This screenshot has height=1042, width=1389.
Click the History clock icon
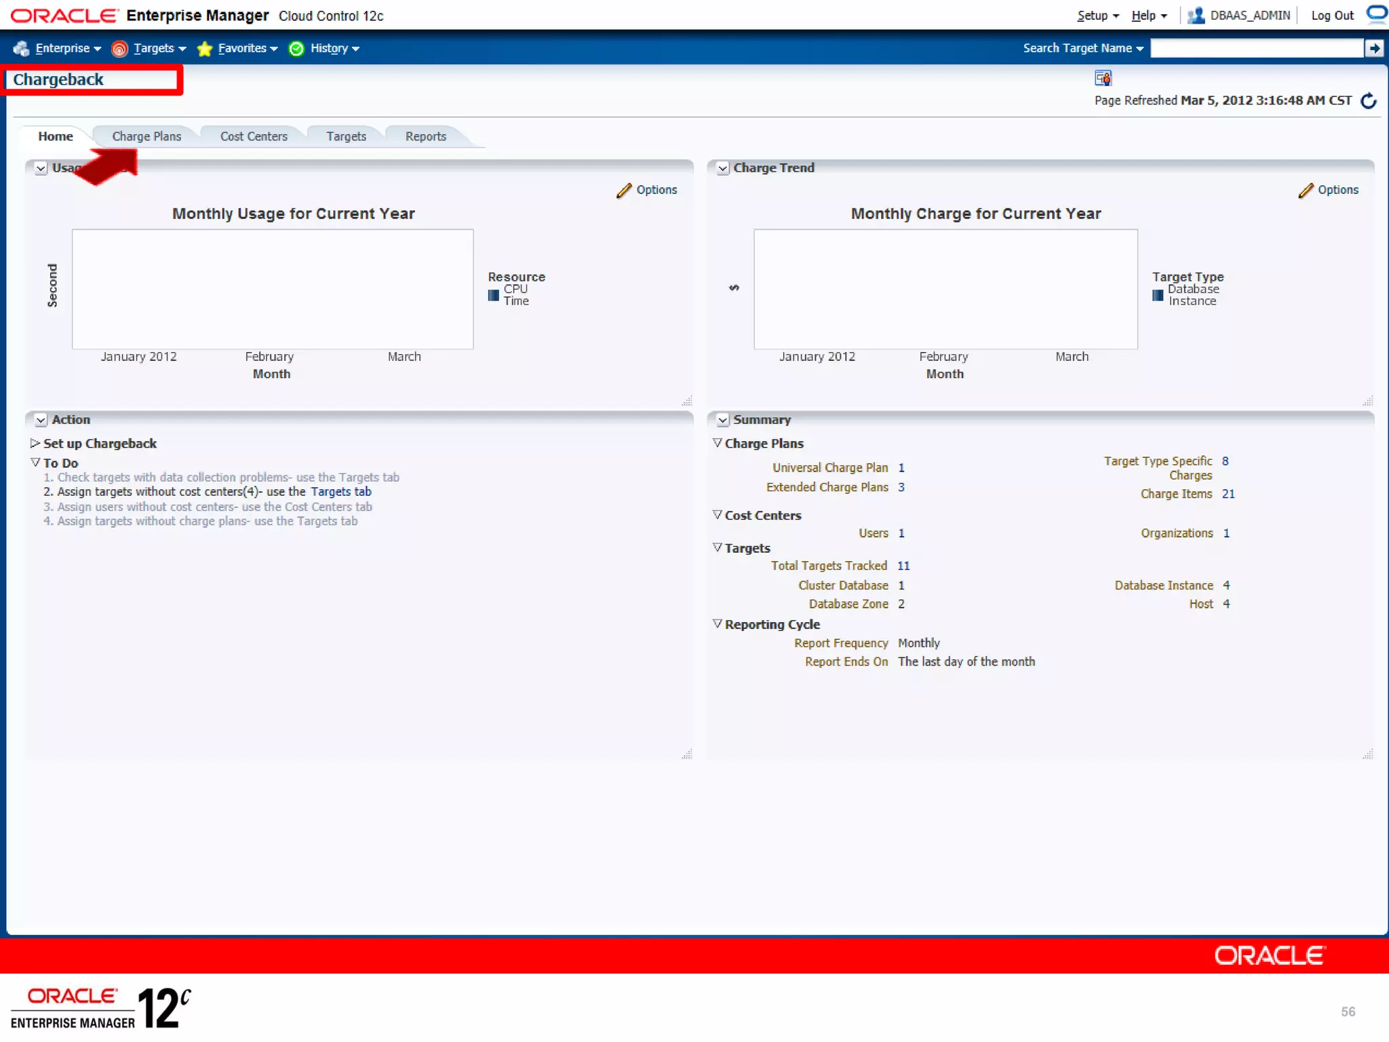click(x=296, y=49)
